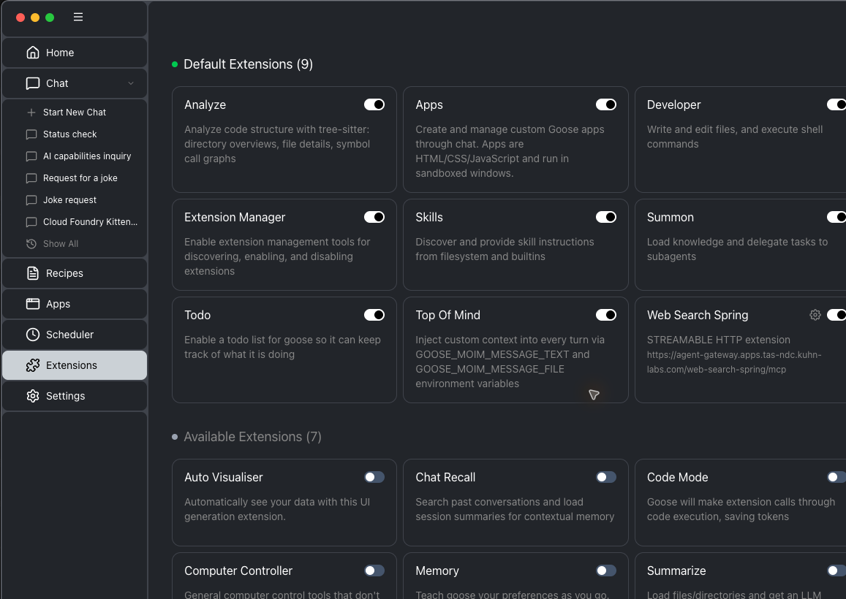846x599 pixels.
Task: Disable the Skills extension toggle
Action: point(606,217)
